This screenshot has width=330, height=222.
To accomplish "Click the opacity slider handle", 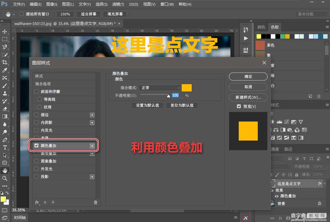I will [168, 96].
